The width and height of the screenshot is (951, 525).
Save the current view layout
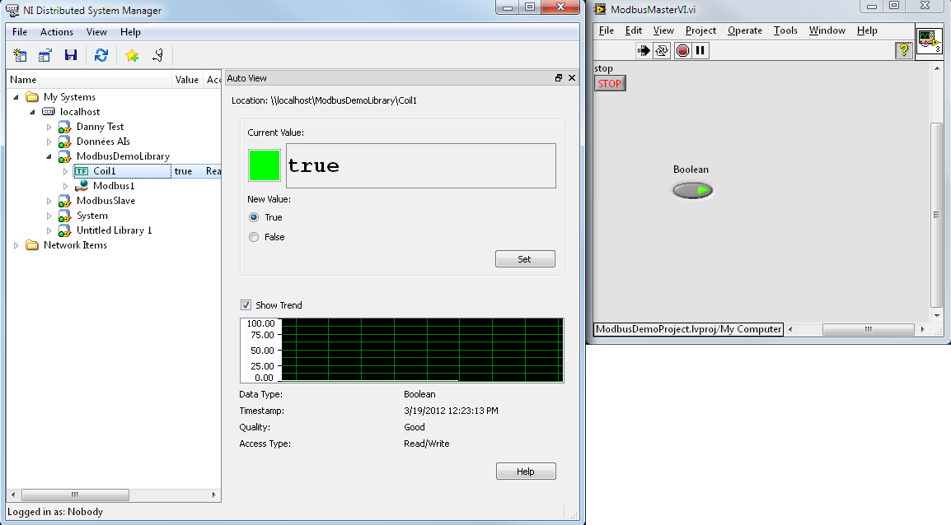tap(72, 54)
